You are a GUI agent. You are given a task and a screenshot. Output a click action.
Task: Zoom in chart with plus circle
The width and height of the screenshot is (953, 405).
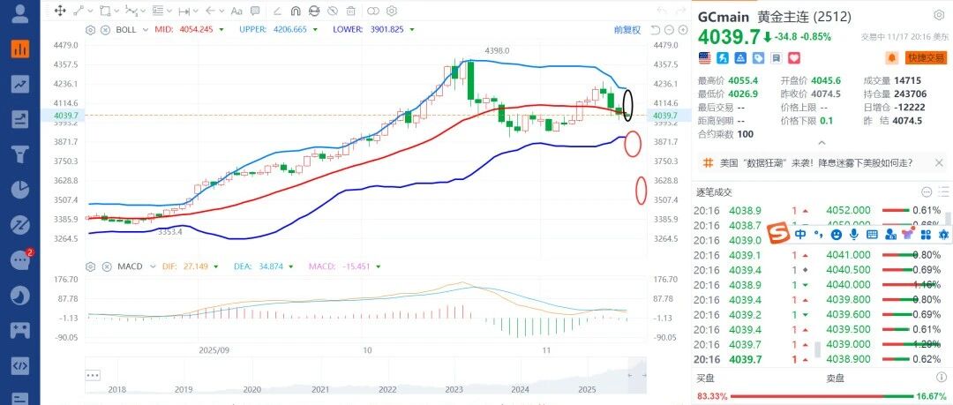pyautogui.click(x=682, y=30)
